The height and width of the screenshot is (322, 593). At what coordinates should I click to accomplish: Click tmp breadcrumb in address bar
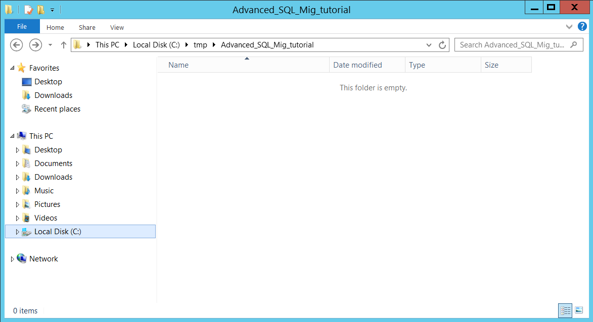click(x=200, y=45)
